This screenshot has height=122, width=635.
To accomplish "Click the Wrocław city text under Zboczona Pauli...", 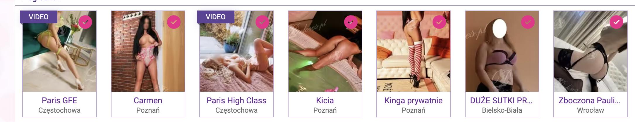I will [591, 110].
